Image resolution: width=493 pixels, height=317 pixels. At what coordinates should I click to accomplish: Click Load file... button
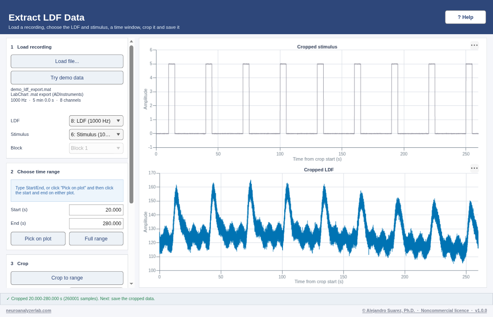67,61
